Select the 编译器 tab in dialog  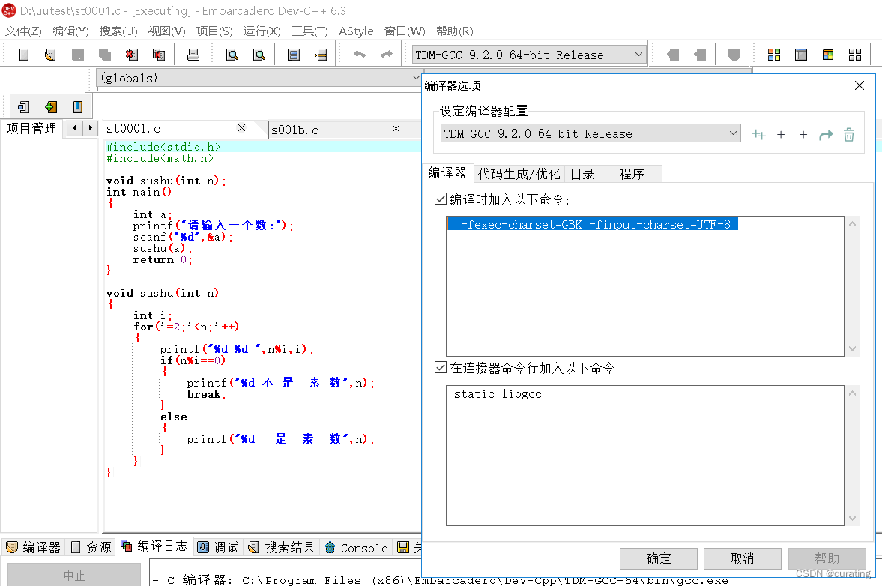pyautogui.click(x=447, y=173)
